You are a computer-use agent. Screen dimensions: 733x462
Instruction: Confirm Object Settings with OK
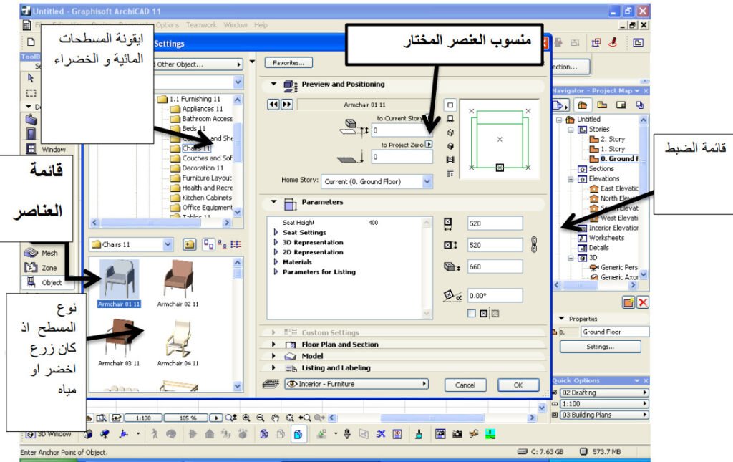(x=518, y=385)
